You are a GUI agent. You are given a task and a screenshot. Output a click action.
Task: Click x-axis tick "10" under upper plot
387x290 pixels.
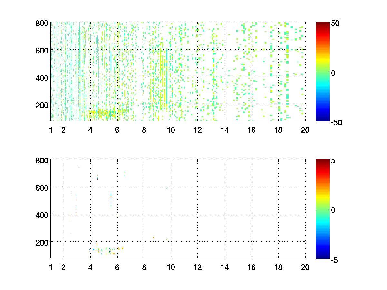pos(171,130)
